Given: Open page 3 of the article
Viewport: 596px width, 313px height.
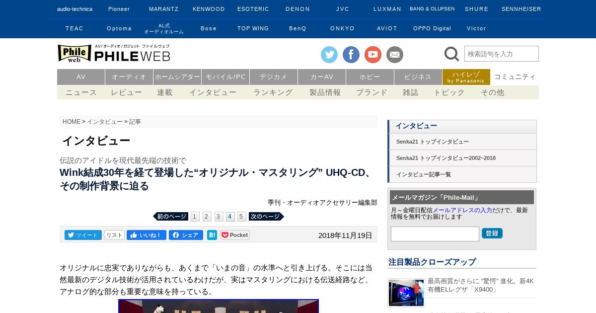Looking at the screenshot, I should click(x=219, y=217).
